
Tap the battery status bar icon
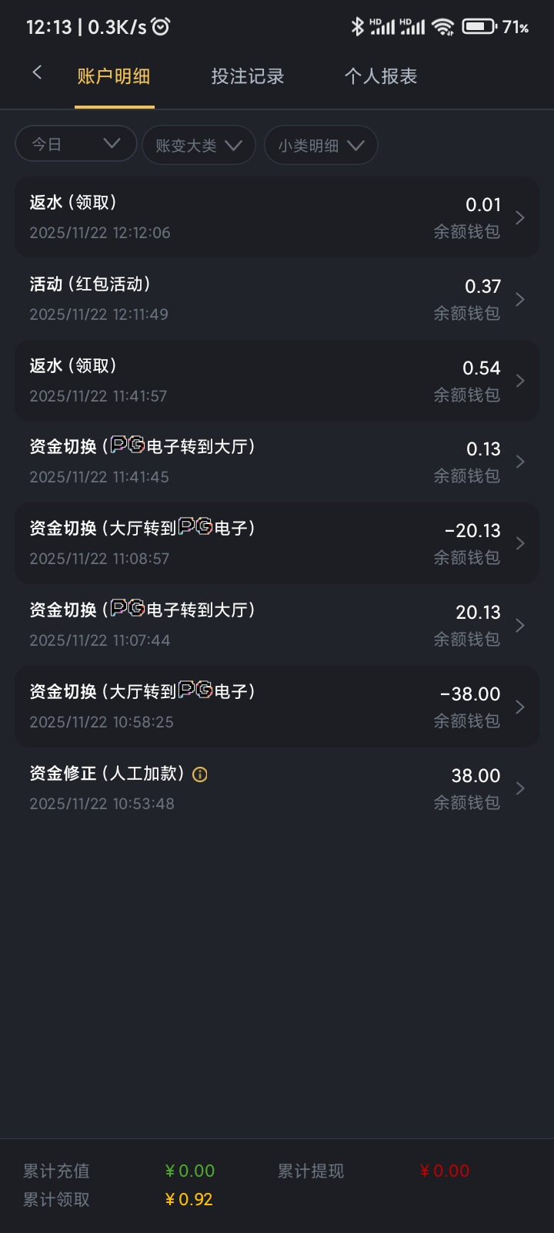point(479,27)
